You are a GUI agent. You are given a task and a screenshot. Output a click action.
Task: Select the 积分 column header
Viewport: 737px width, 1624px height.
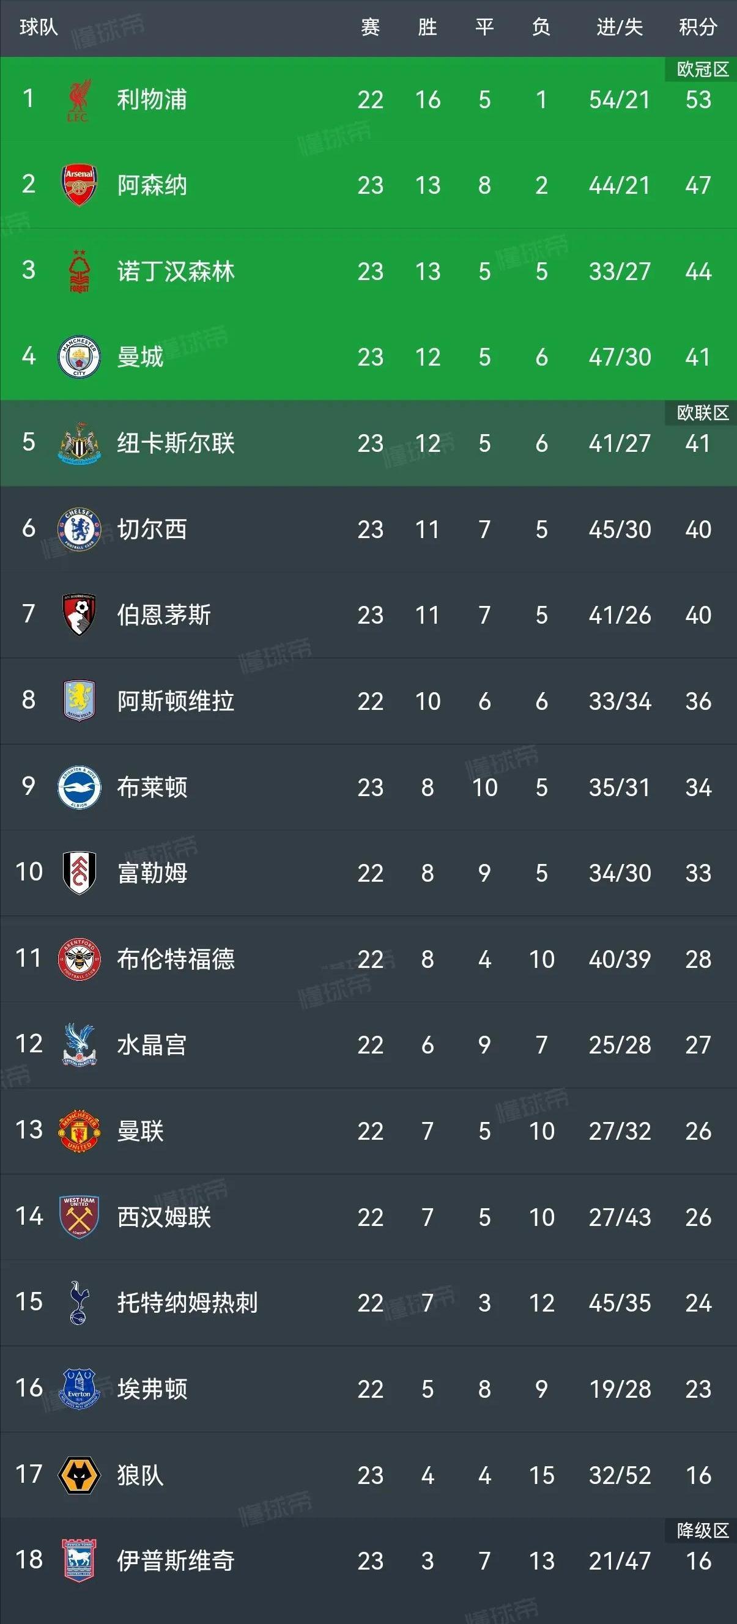[698, 27]
